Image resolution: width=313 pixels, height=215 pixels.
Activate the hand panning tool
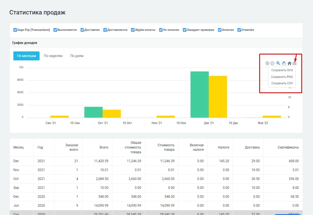coord(284,63)
